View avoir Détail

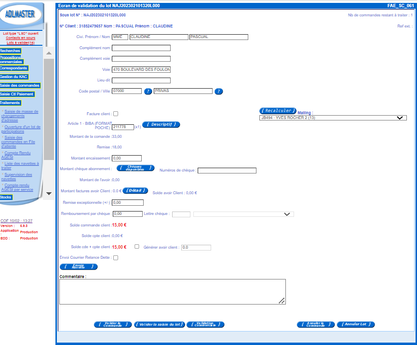pyautogui.click(x=135, y=190)
